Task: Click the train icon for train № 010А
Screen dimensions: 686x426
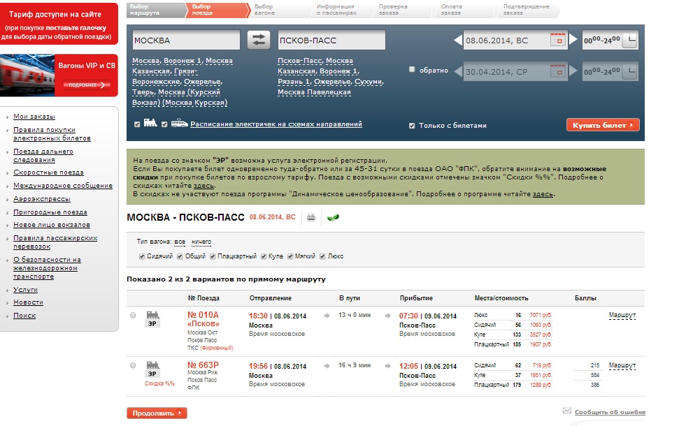Action: coord(152,315)
